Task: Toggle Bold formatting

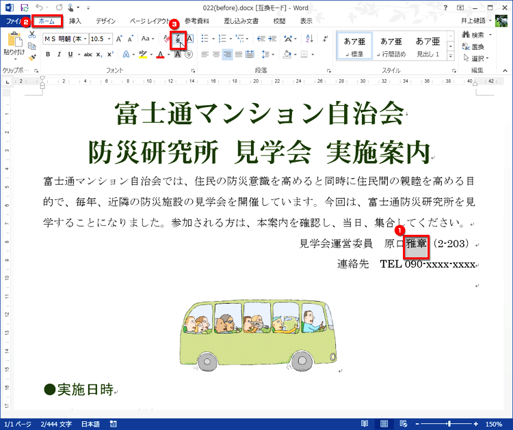Action: 48,55
